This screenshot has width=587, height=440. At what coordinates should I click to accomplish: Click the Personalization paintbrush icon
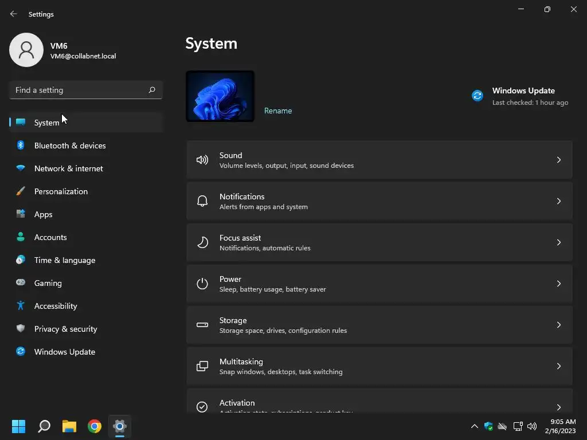click(21, 191)
